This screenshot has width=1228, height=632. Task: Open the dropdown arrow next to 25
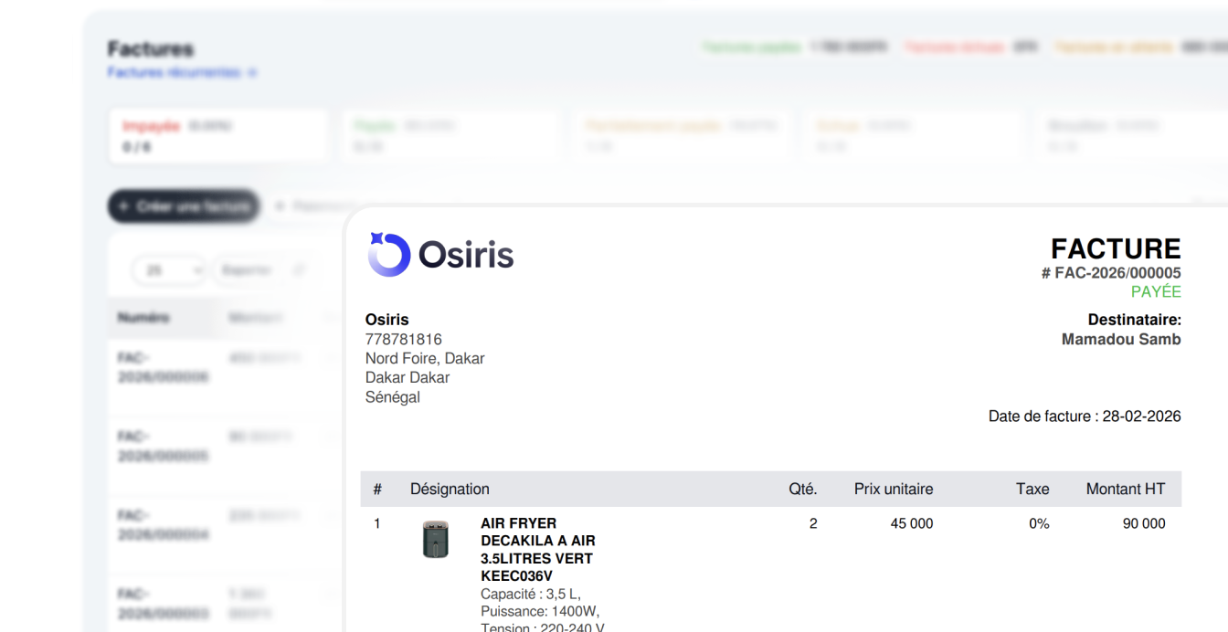tap(196, 269)
